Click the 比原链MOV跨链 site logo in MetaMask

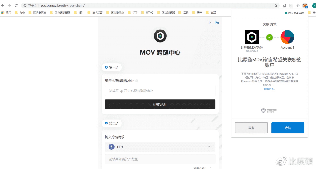(x=252, y=37)
